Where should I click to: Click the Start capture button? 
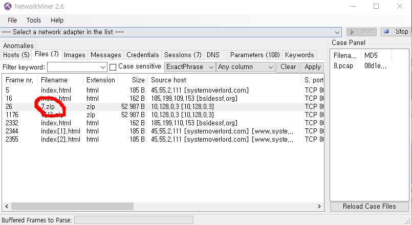tap(361, 32)
